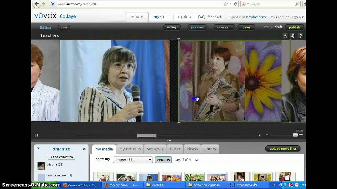This screenshot has width=337, height=189.
Task: Open the my account link
Action: (x=280, y=17)
